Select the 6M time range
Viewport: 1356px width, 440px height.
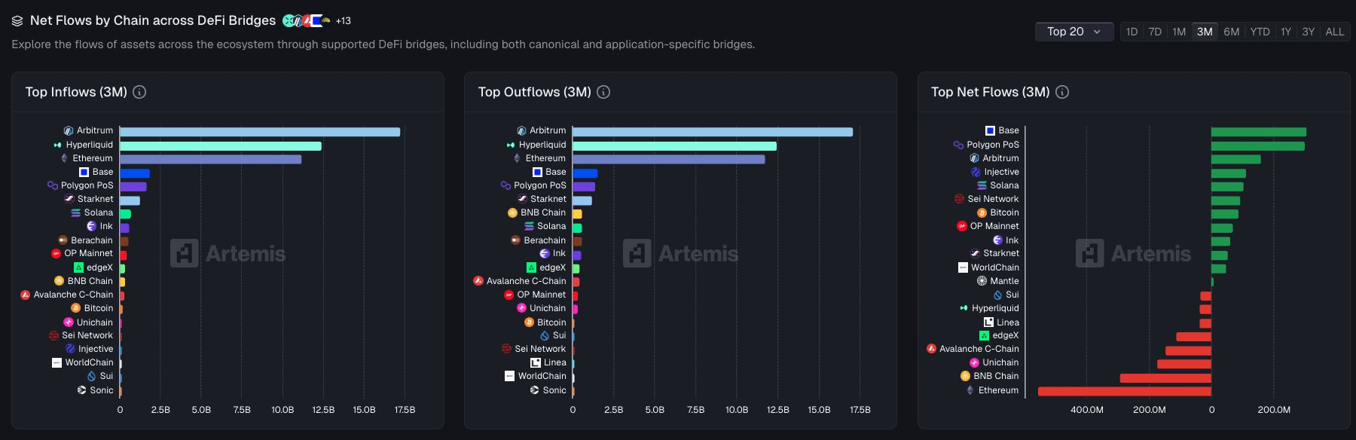point(1232,32)
